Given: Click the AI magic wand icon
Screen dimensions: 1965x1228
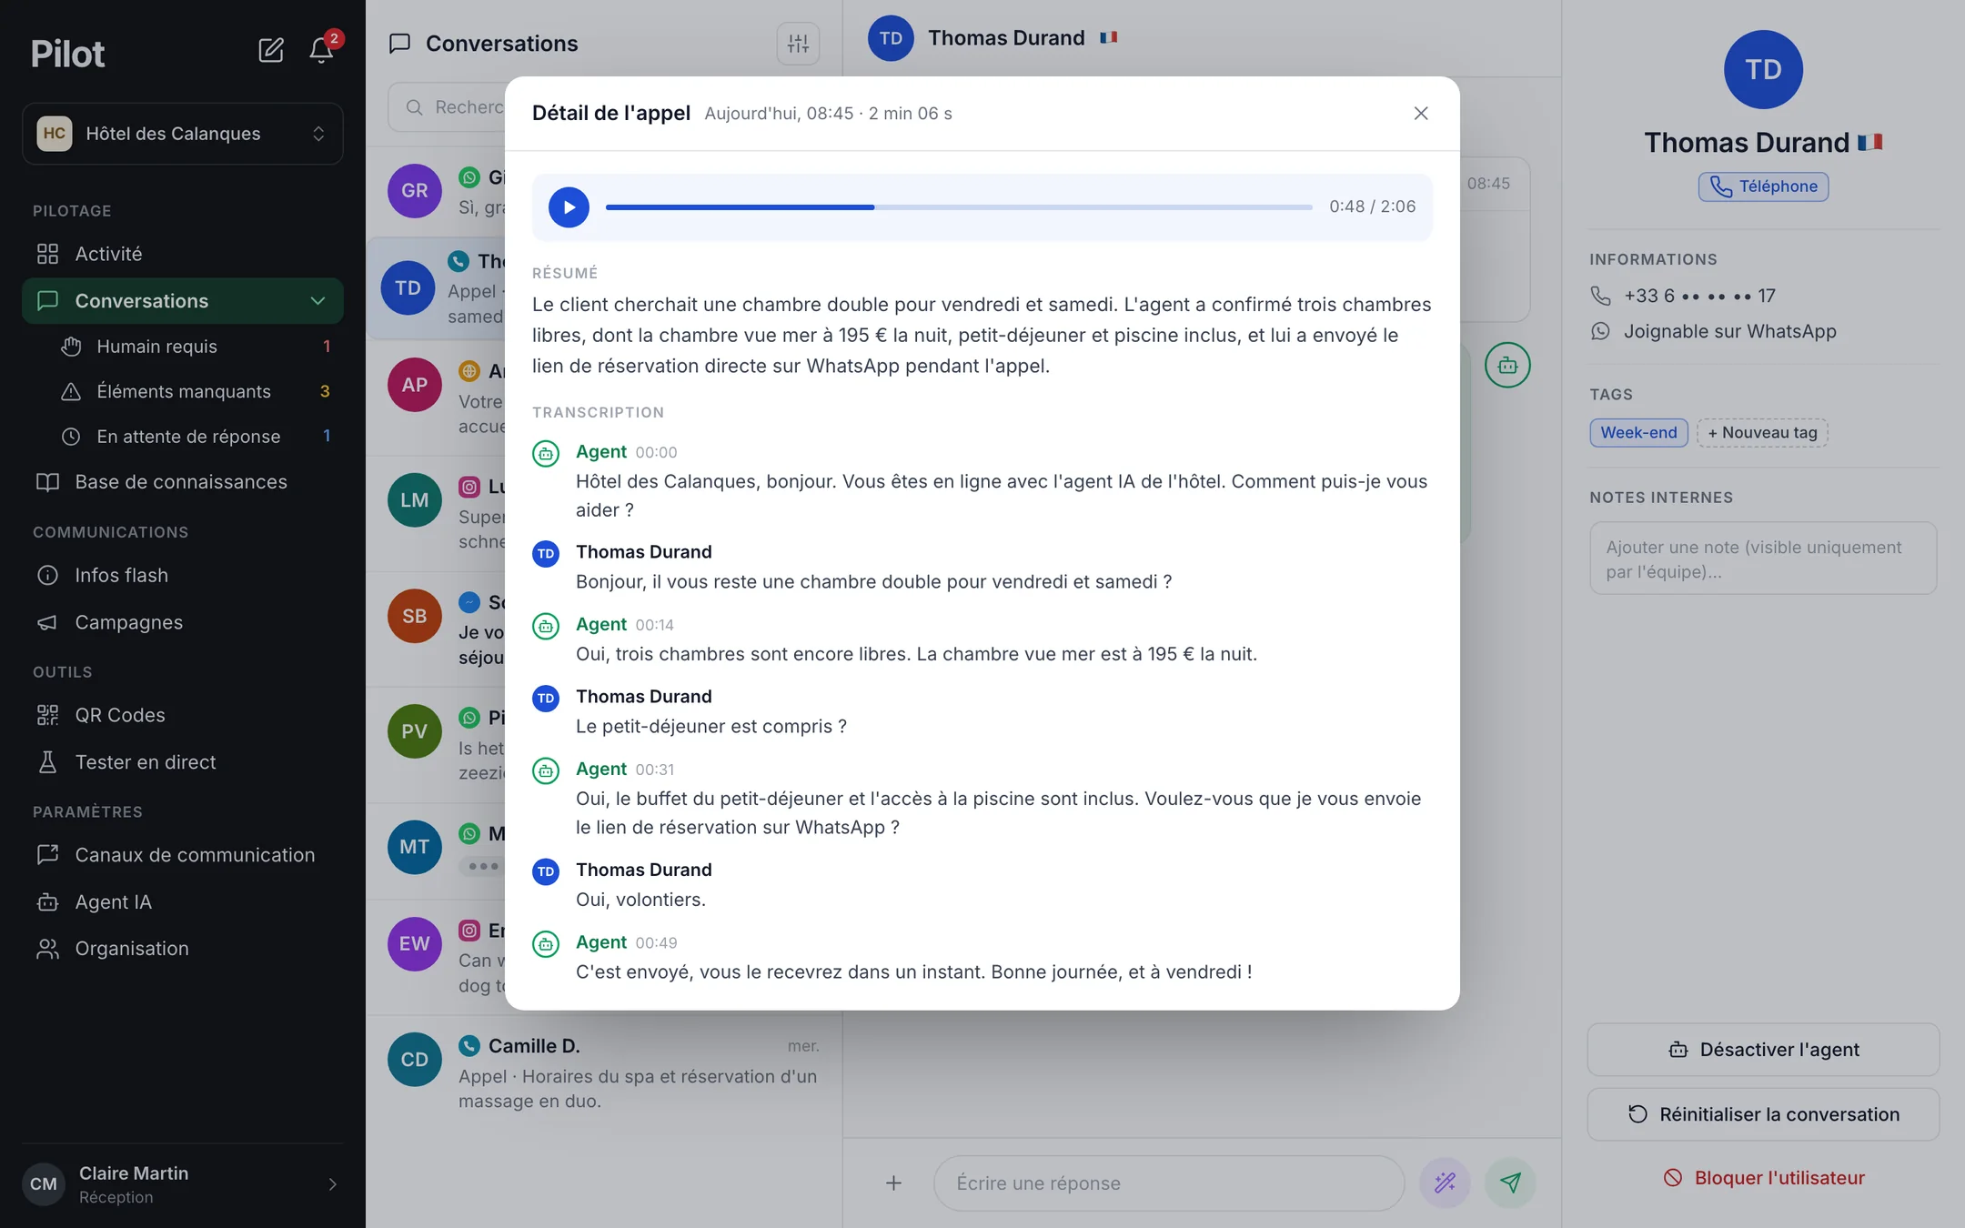Looking at the screenshot, I should pos(1445,1183).
